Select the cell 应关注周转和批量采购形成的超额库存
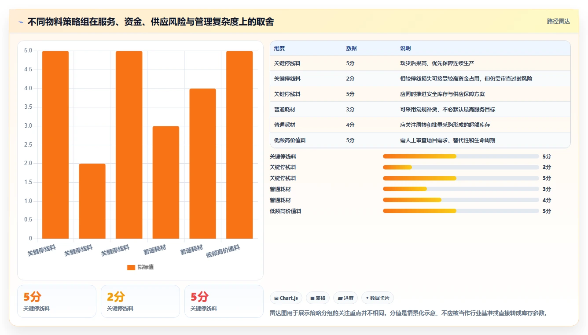The height and width of the screenshot is (335, 588). point(445,125)
